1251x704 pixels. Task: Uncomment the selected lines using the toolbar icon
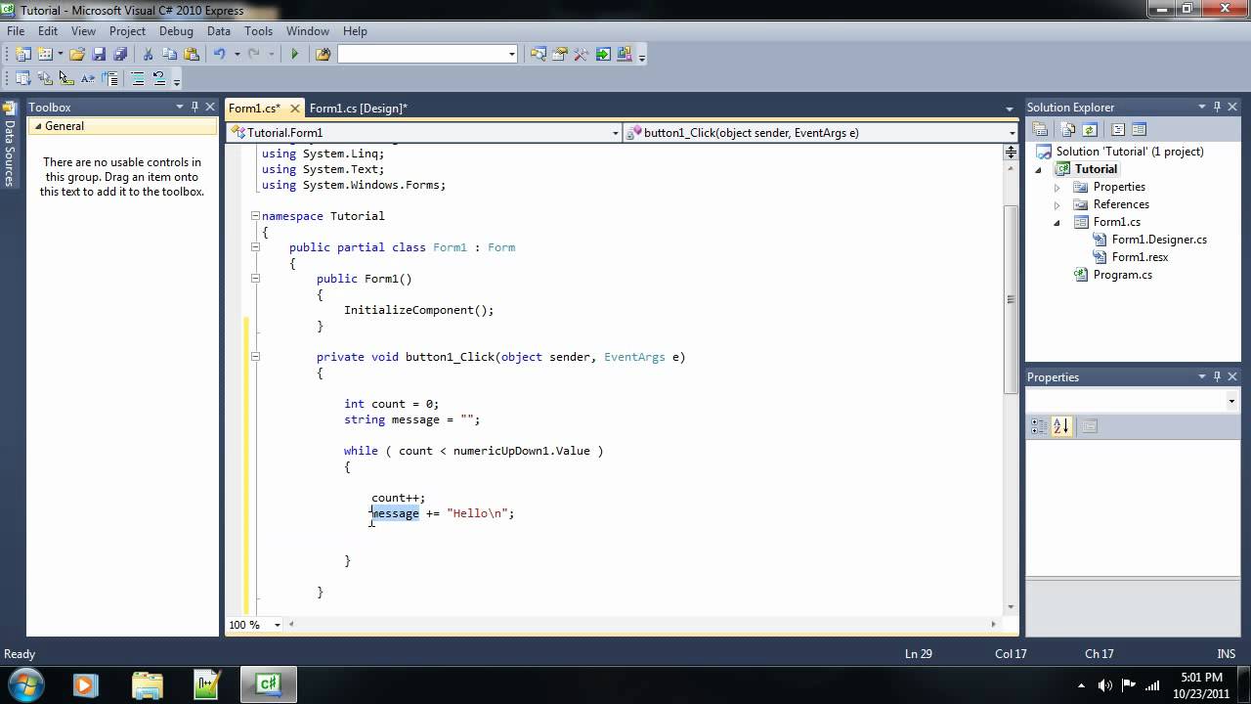tap(159, 78)
